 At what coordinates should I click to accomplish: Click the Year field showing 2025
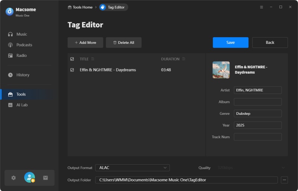pyautogui.click(x=258, y=125)
